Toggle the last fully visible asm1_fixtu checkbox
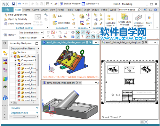Image resolution: width=160 pixels, height=126 pixels. [19, 97]
